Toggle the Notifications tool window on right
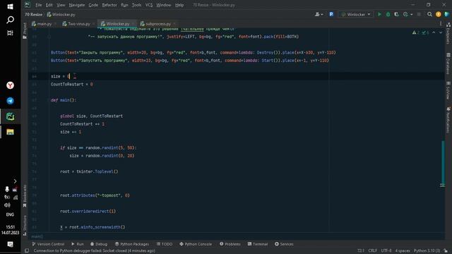This screenshot has width=452, height=254. click(x=448, y=119)
